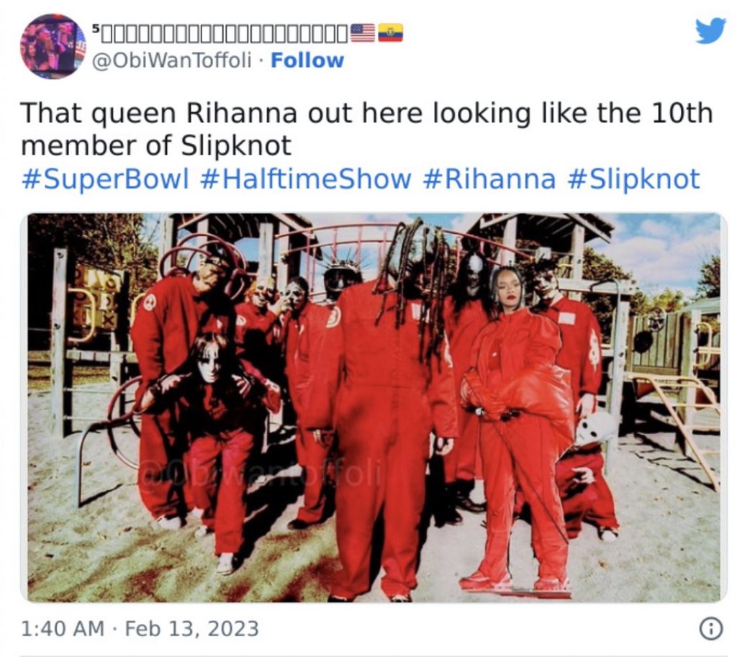Screen dimensions: 737x657
Task: Open the @ObiWanToffoli handle link
Action: pos(172,60)
